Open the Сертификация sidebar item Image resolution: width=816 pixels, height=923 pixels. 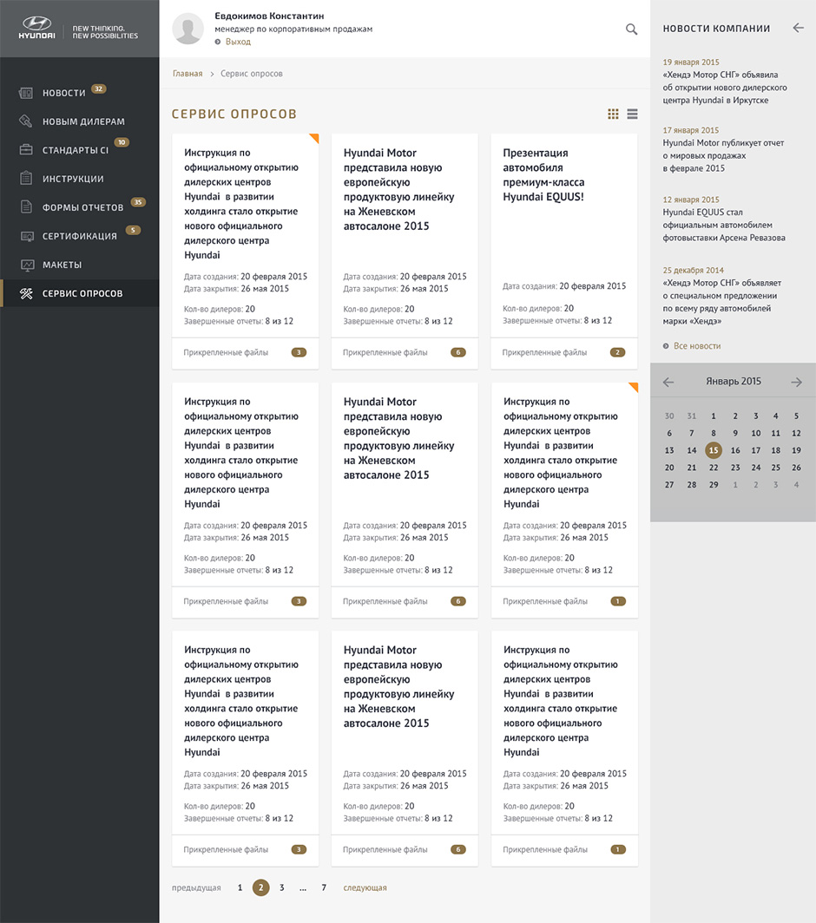79,236
